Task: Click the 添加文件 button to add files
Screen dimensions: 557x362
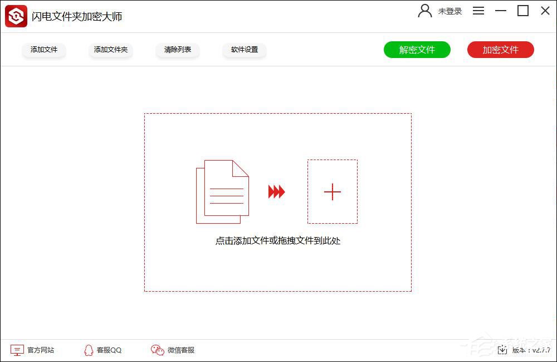Action: click(44, 49)
